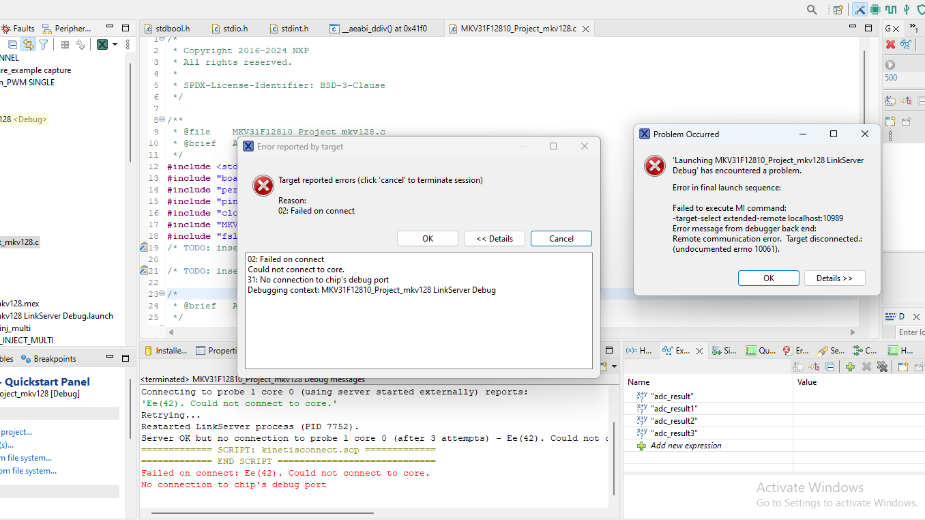925x520 pixels.
Task: Open the vertical dots view menu in Faults panel
Action: (127, 44)
